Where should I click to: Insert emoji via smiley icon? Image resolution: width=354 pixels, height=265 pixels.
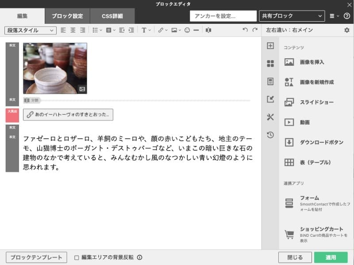click(187, 30)
